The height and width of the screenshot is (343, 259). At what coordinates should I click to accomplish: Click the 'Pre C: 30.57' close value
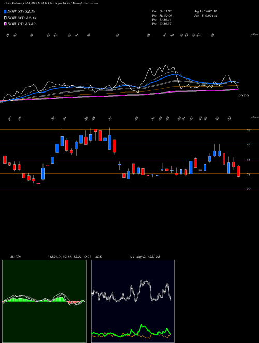pyautogui.click(x=162, y=24)
